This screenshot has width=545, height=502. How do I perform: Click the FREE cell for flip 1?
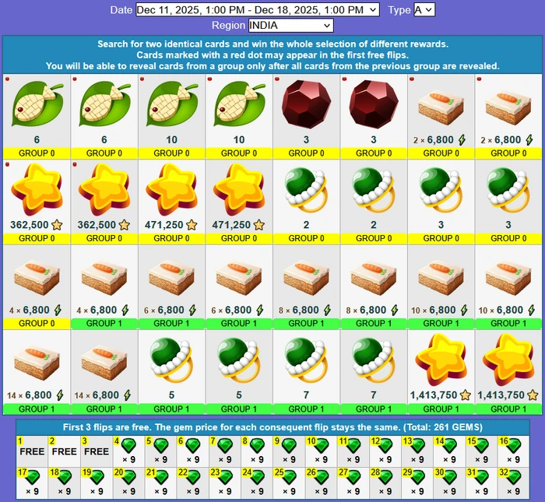tap(32, 451)
